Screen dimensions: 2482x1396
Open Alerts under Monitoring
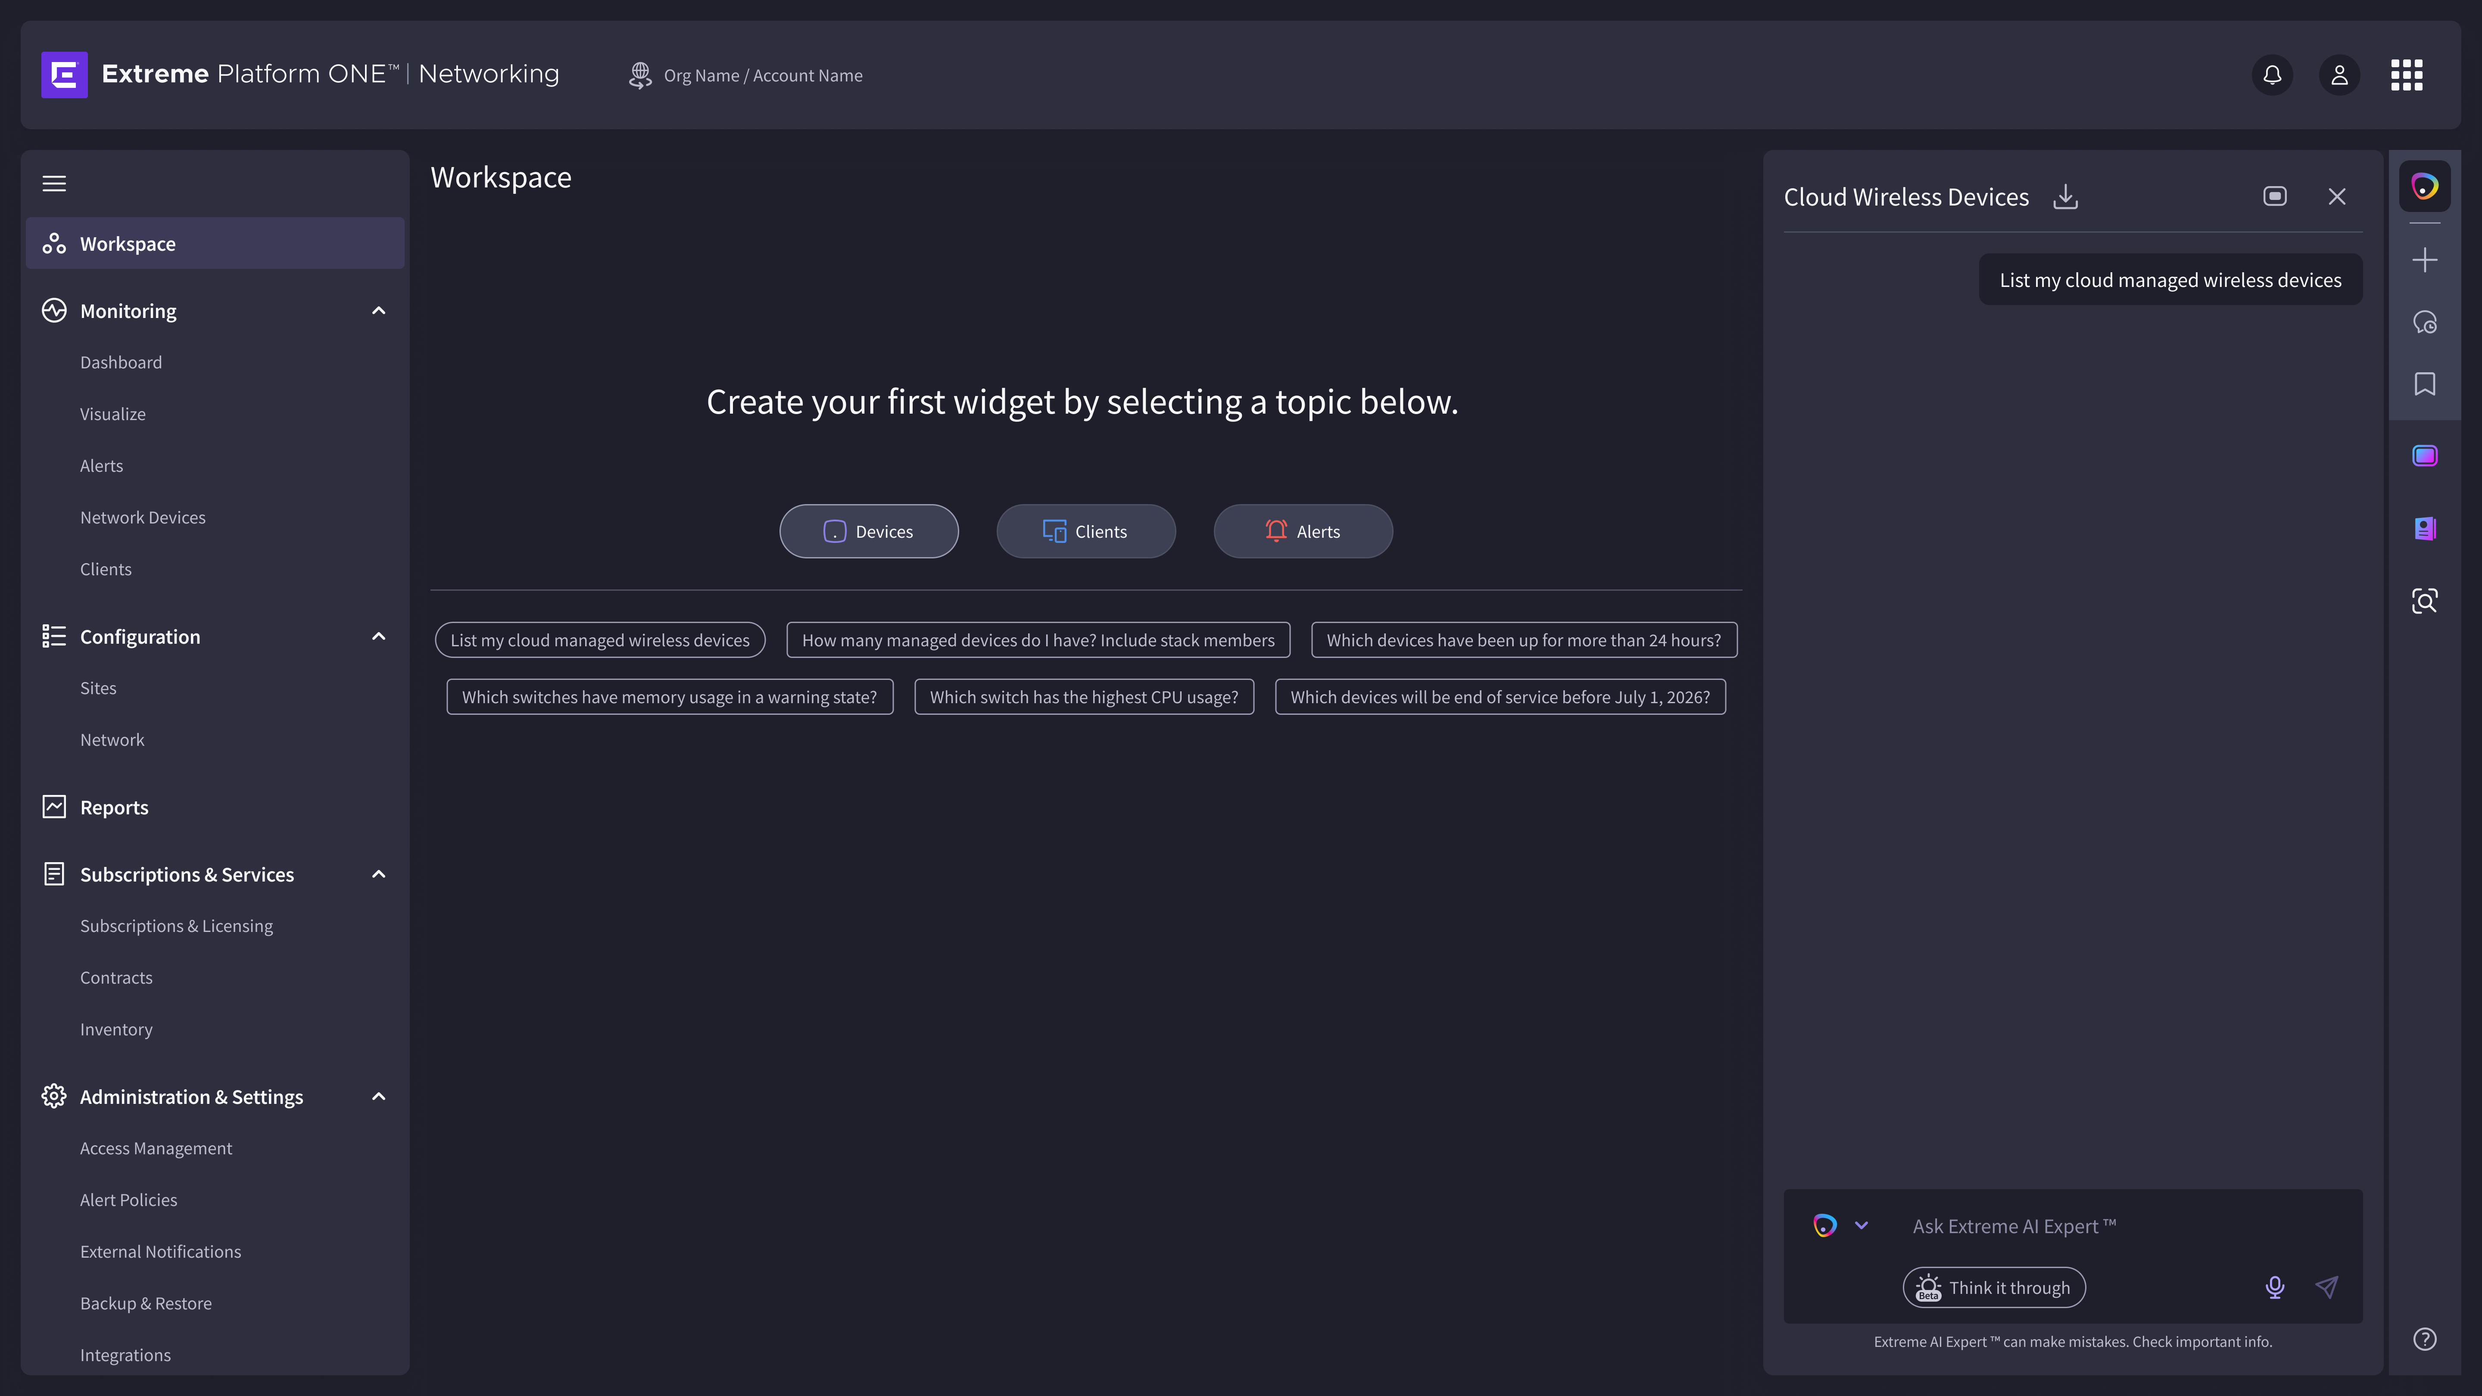101,465
